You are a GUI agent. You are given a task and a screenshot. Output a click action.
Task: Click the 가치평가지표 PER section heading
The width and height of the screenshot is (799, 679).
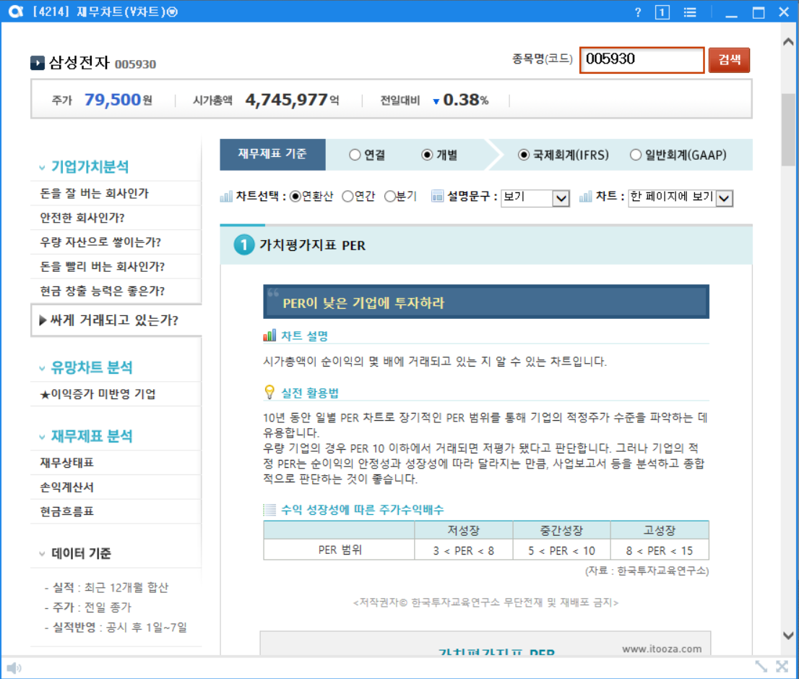point(312,245)
